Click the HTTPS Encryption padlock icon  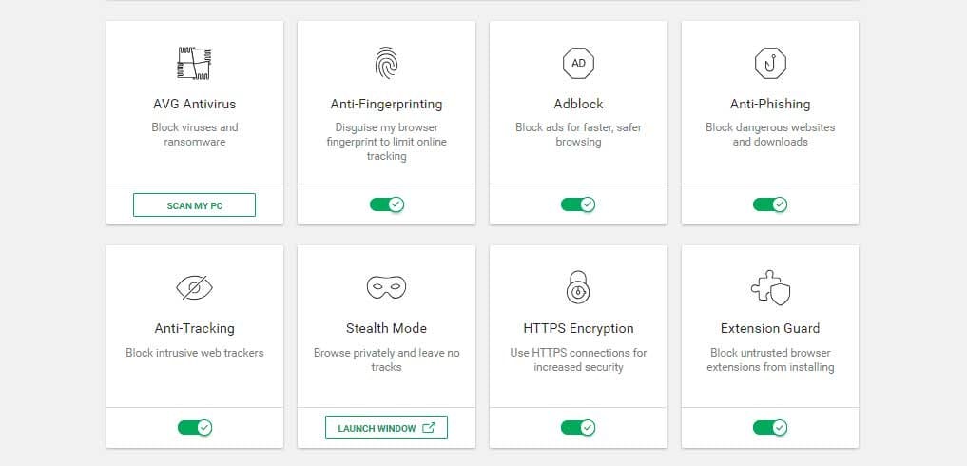click(578, 287)
